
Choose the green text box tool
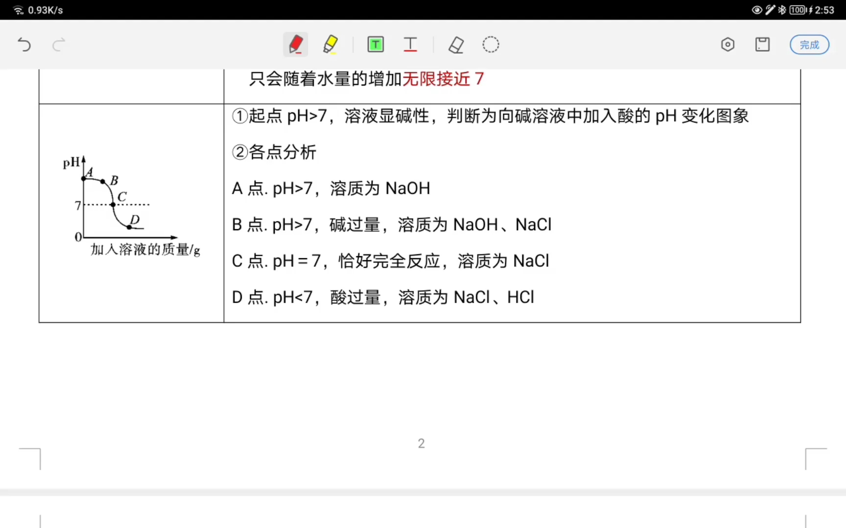pos(376,44)
